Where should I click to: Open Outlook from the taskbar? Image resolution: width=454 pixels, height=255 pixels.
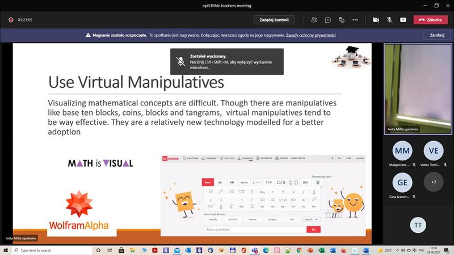188,250
